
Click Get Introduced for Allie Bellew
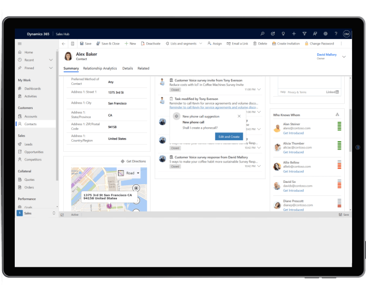point(293,172)
